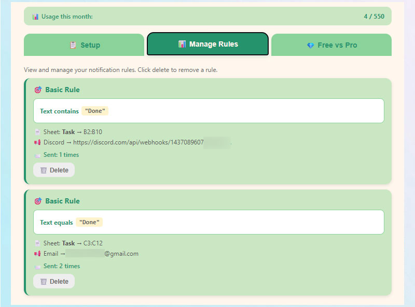Delete the Text contains "Done" rule

(54, 170)
